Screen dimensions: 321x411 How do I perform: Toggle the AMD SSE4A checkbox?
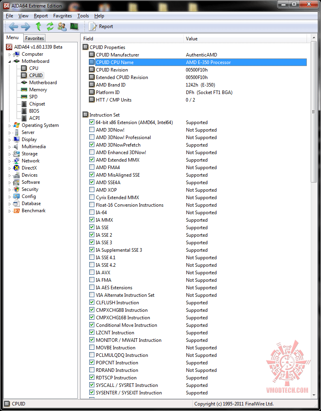[x=92, y=182]
